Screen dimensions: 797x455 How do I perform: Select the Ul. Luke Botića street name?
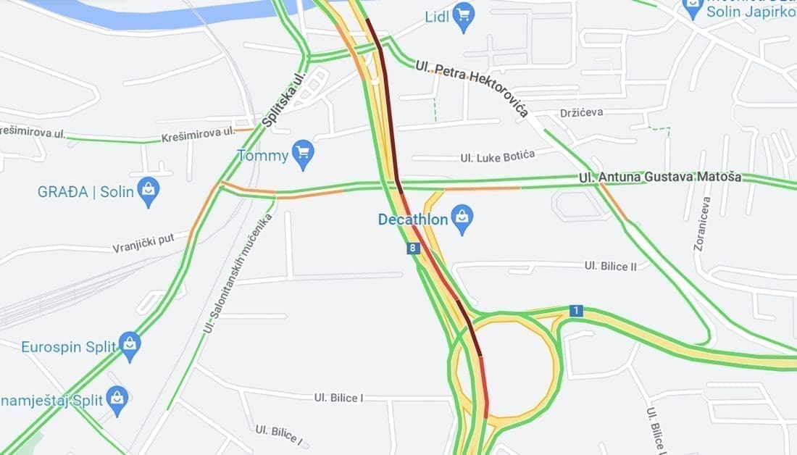[x=498, y=156]
